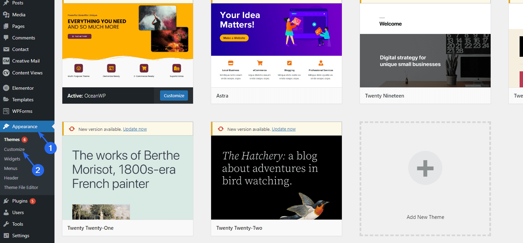This screenshot has width=523, height=243.
Task: Open Header in Appearance submenu
Action: click(x=11, y=178)
